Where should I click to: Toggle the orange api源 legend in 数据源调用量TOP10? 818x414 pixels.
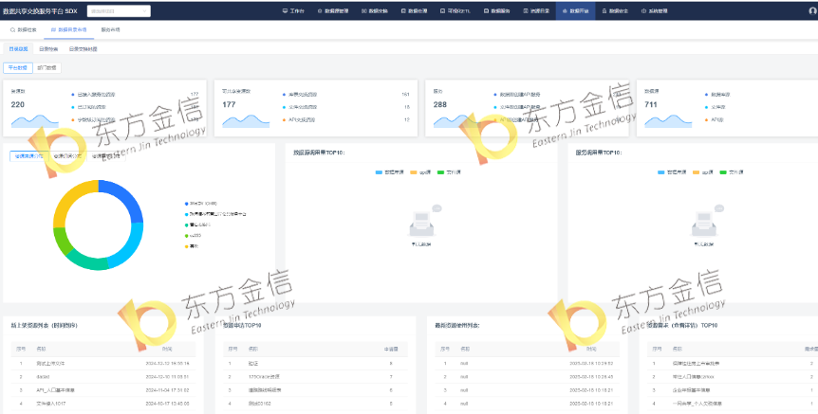421,172
